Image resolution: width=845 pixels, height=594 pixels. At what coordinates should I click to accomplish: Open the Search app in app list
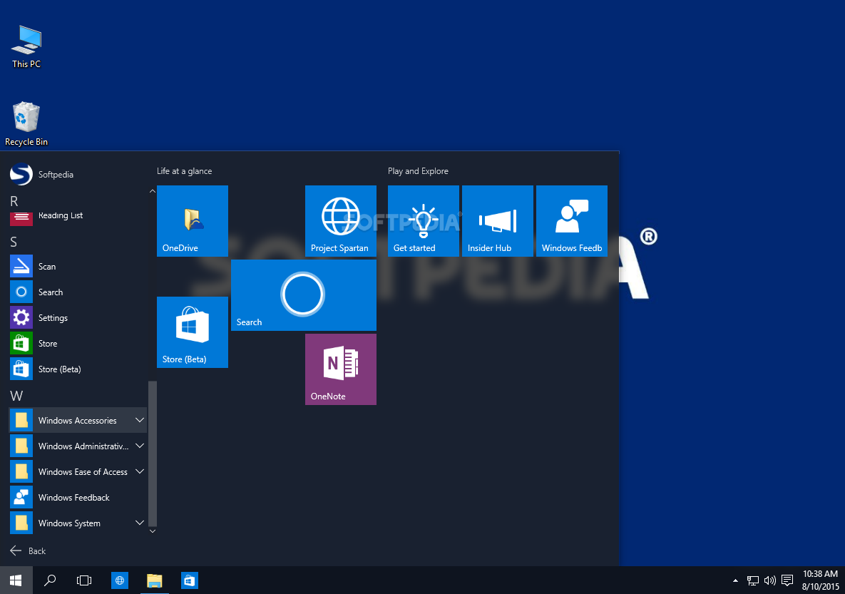point(78,292)
